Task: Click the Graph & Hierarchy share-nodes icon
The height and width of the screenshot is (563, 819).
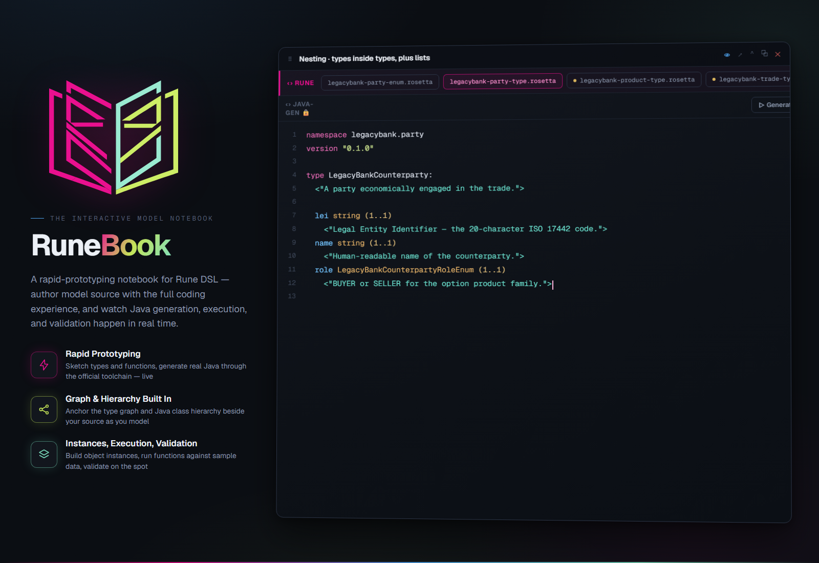Action: [44, 409]
